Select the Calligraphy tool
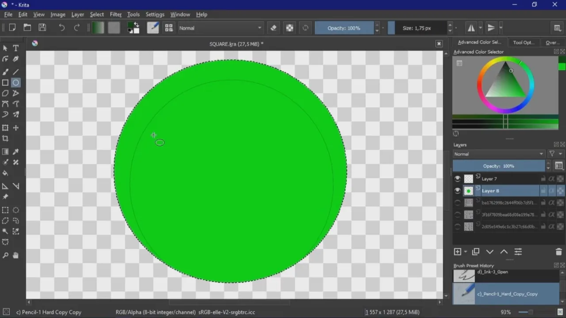The height and width of the screenshot is (318, 566). (x=16, y=59)
